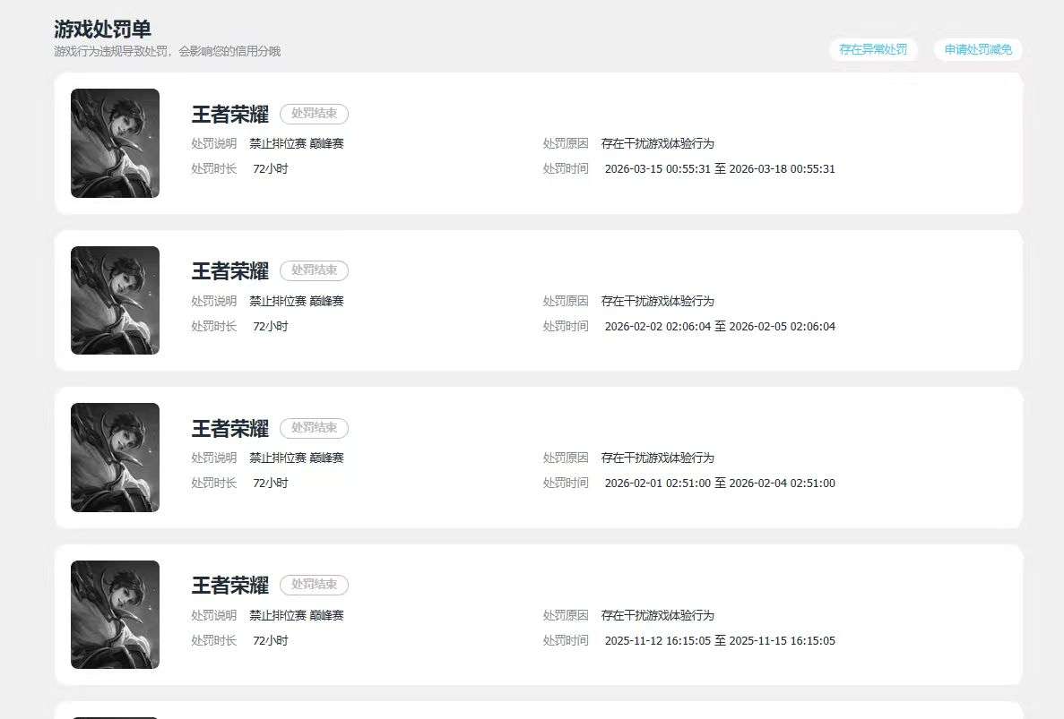Click 禁止排位赛 巅峰赛 on 2026-02-02 card
Screen dimensions: 1064x719
[x=297, y=301]
